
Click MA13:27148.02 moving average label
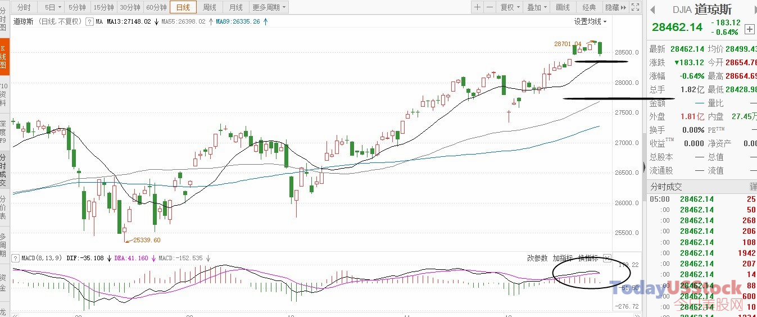pyautogui.click(x=129, y=21)
